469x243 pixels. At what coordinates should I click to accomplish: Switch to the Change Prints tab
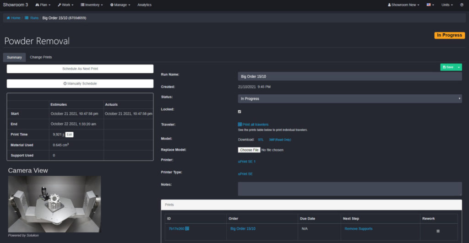coord(41,57)
